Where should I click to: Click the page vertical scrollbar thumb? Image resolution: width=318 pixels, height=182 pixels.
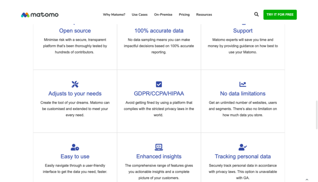pyautogui.click(x=317, y=115)
